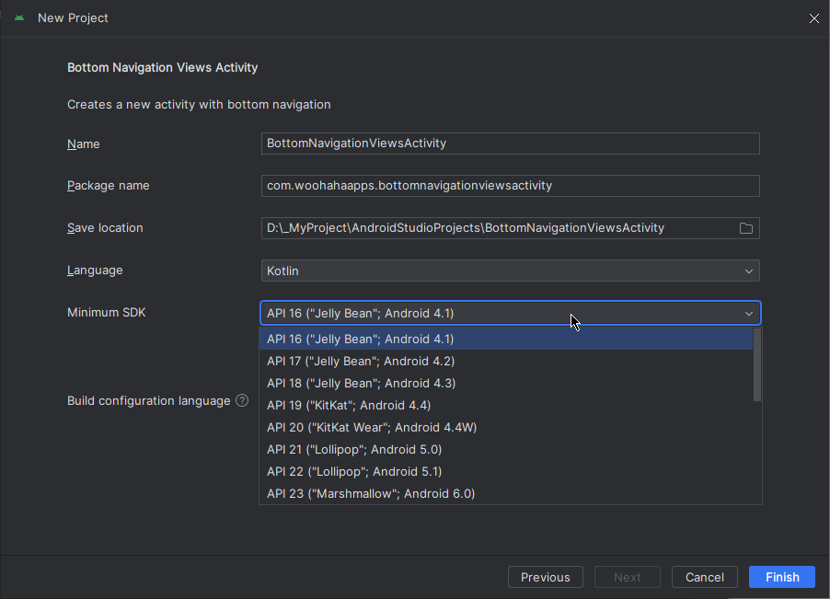The image size is (830, 599).
Task: Select API 16 Jelly Bean Android 4.1 option
Action: [506, 339]
